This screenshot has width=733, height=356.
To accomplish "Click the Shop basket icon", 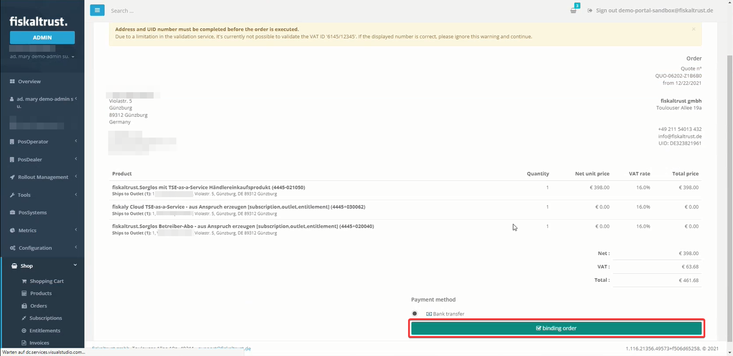I will (15, 266).
